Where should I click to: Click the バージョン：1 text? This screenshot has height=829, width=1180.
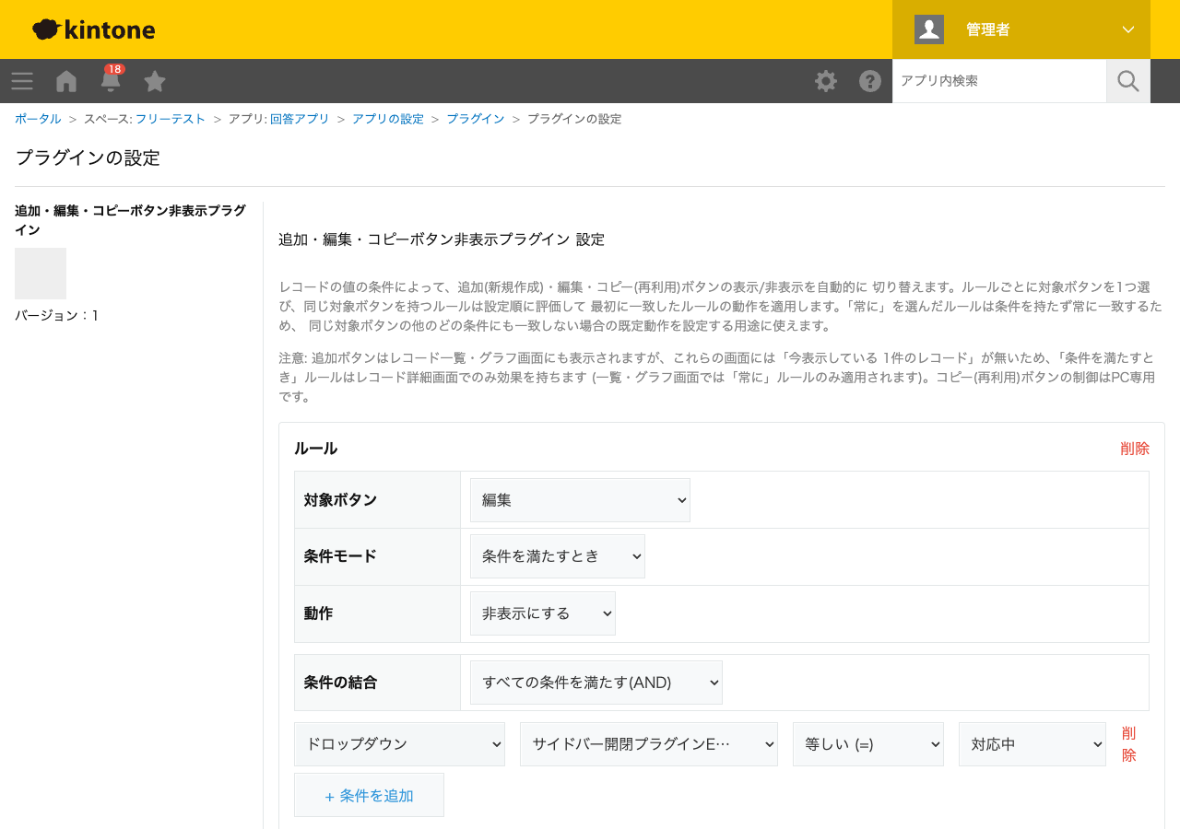[x=57, y=315]
